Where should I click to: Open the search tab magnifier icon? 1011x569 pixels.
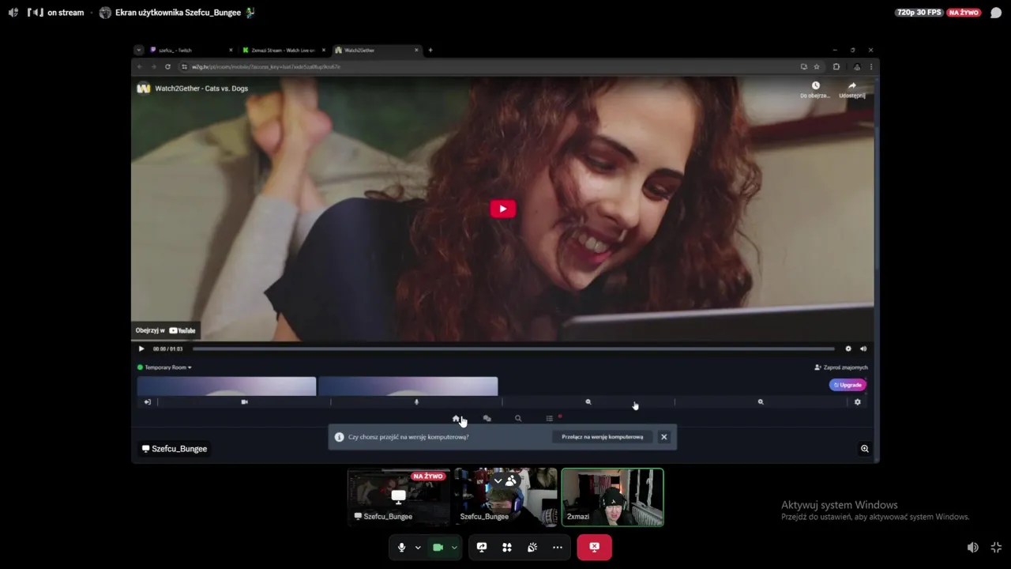[x=518, y=418]
